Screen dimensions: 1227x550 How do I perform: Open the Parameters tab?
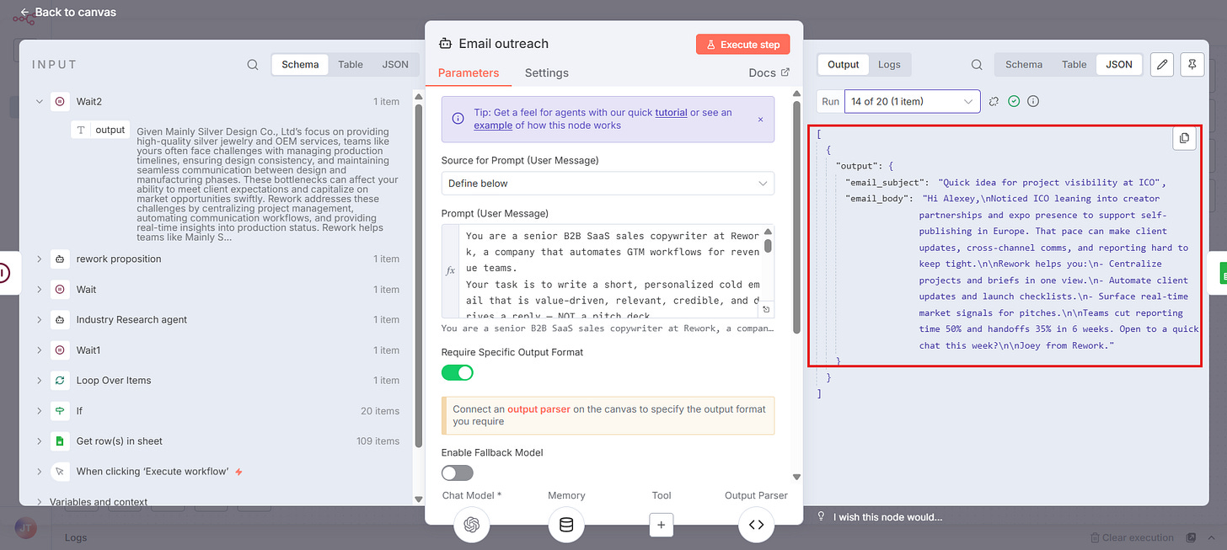click(469, 72)
